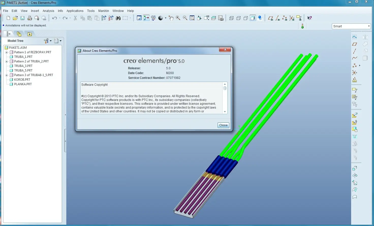The image size is (374, 226).
Task: Open the undo history dropdown arrow
Action: [60, 18]
